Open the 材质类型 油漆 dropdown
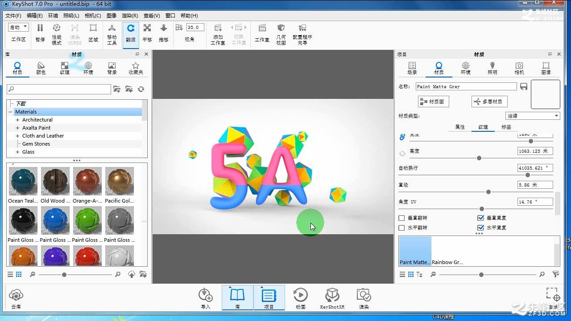571x321 pixels. pos(533,116)
